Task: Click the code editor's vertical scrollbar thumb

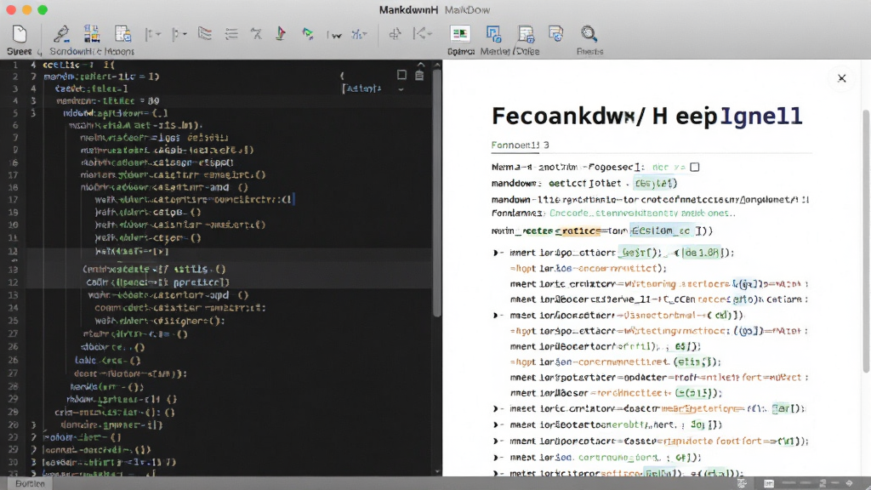Action: (x=437, y=191)
